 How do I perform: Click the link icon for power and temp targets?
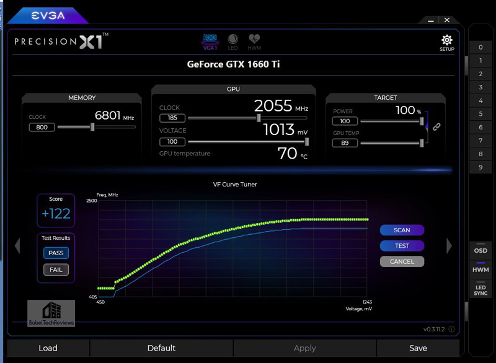coord(436,127)
